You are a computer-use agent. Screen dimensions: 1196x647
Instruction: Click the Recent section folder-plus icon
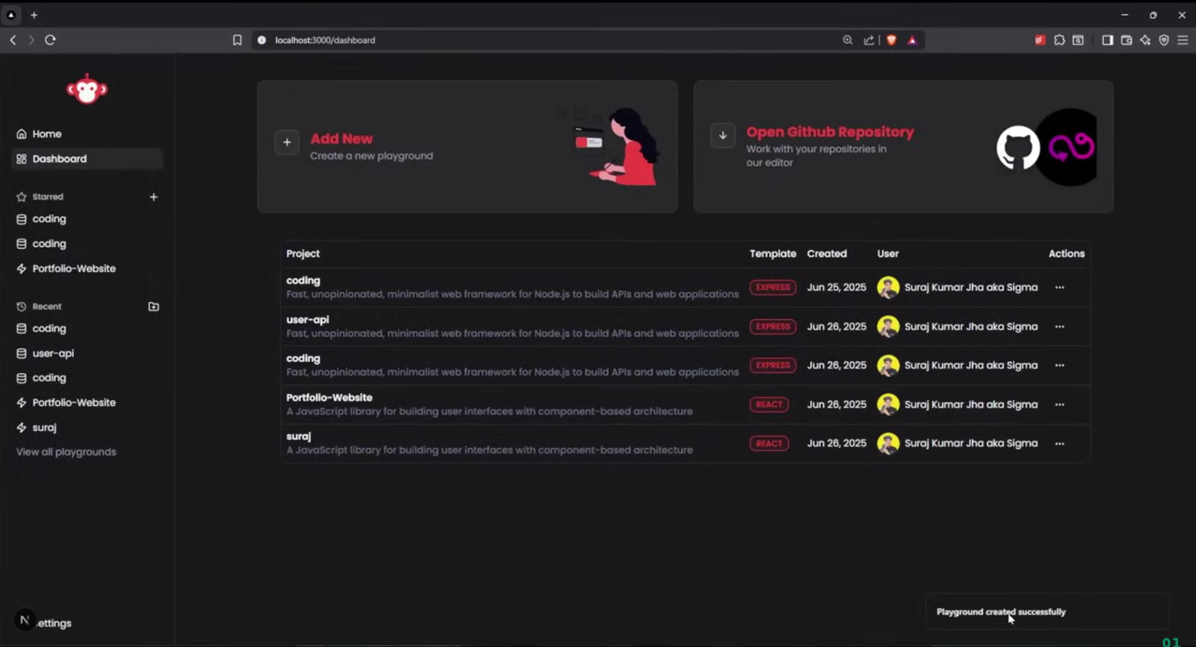point(153,307)
